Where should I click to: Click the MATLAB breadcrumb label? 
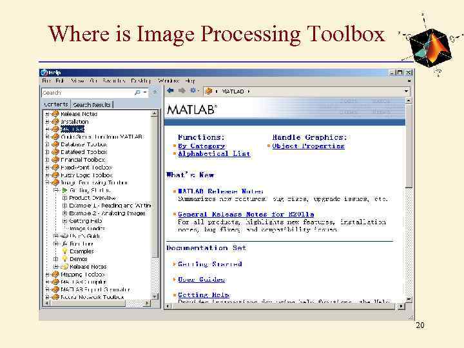coord(233,92)
